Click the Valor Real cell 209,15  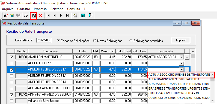pos(139,94)
